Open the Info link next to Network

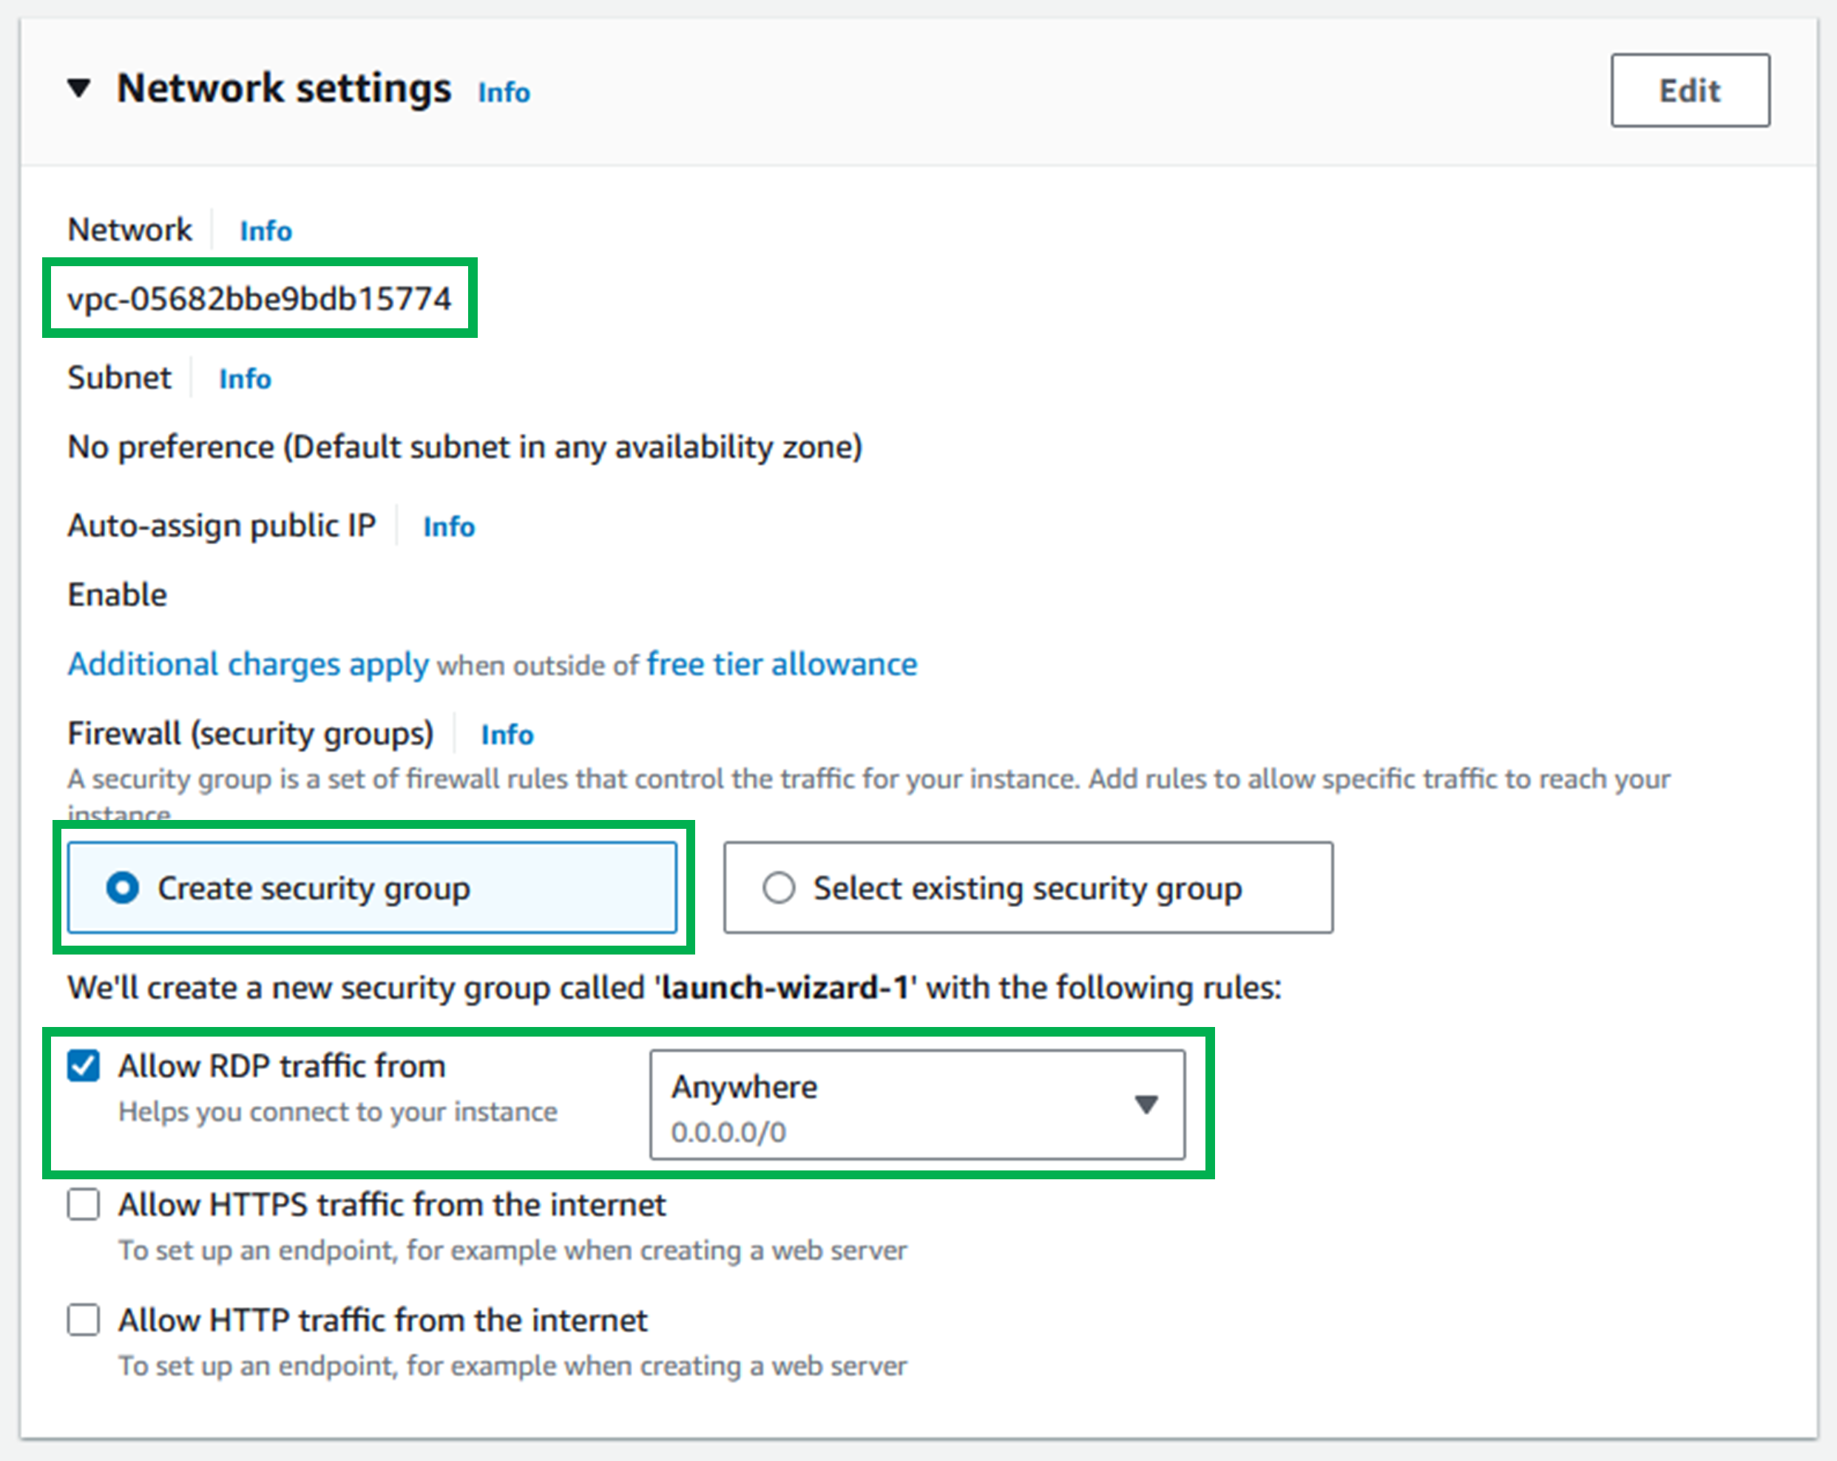(265, 231)
